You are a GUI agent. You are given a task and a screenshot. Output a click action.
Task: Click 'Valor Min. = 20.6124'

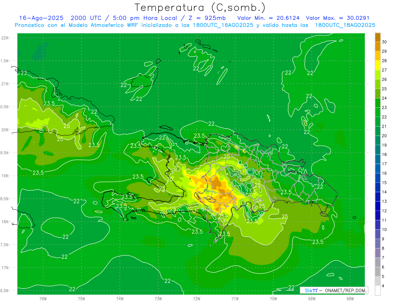268,18
